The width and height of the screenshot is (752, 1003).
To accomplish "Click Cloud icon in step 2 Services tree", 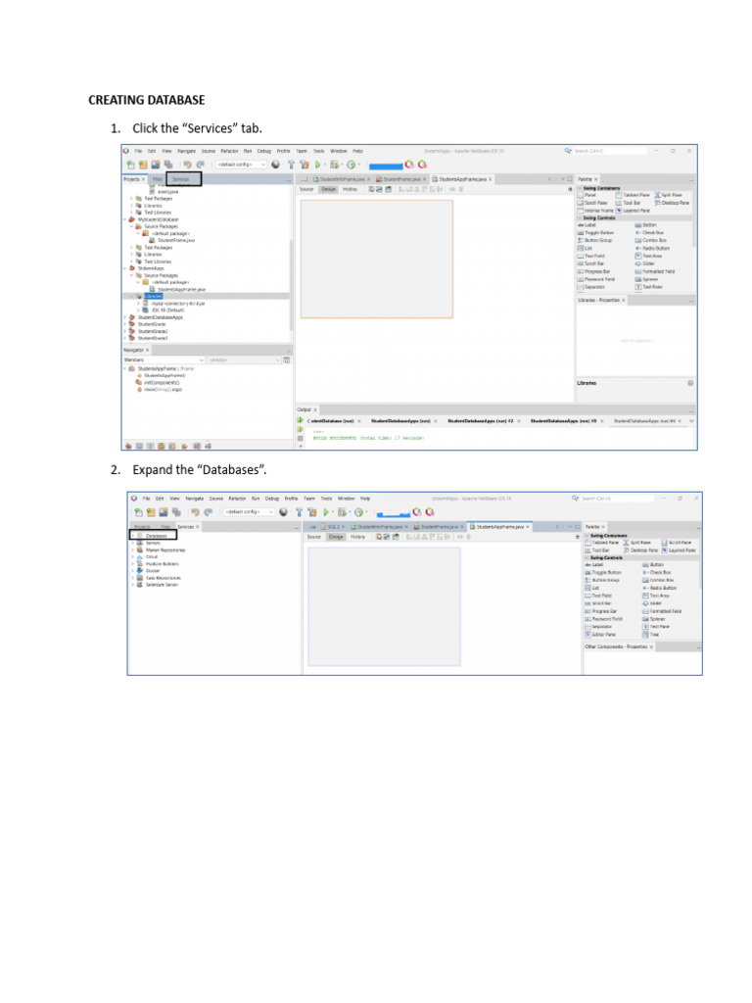I will (x=140, y=556).
